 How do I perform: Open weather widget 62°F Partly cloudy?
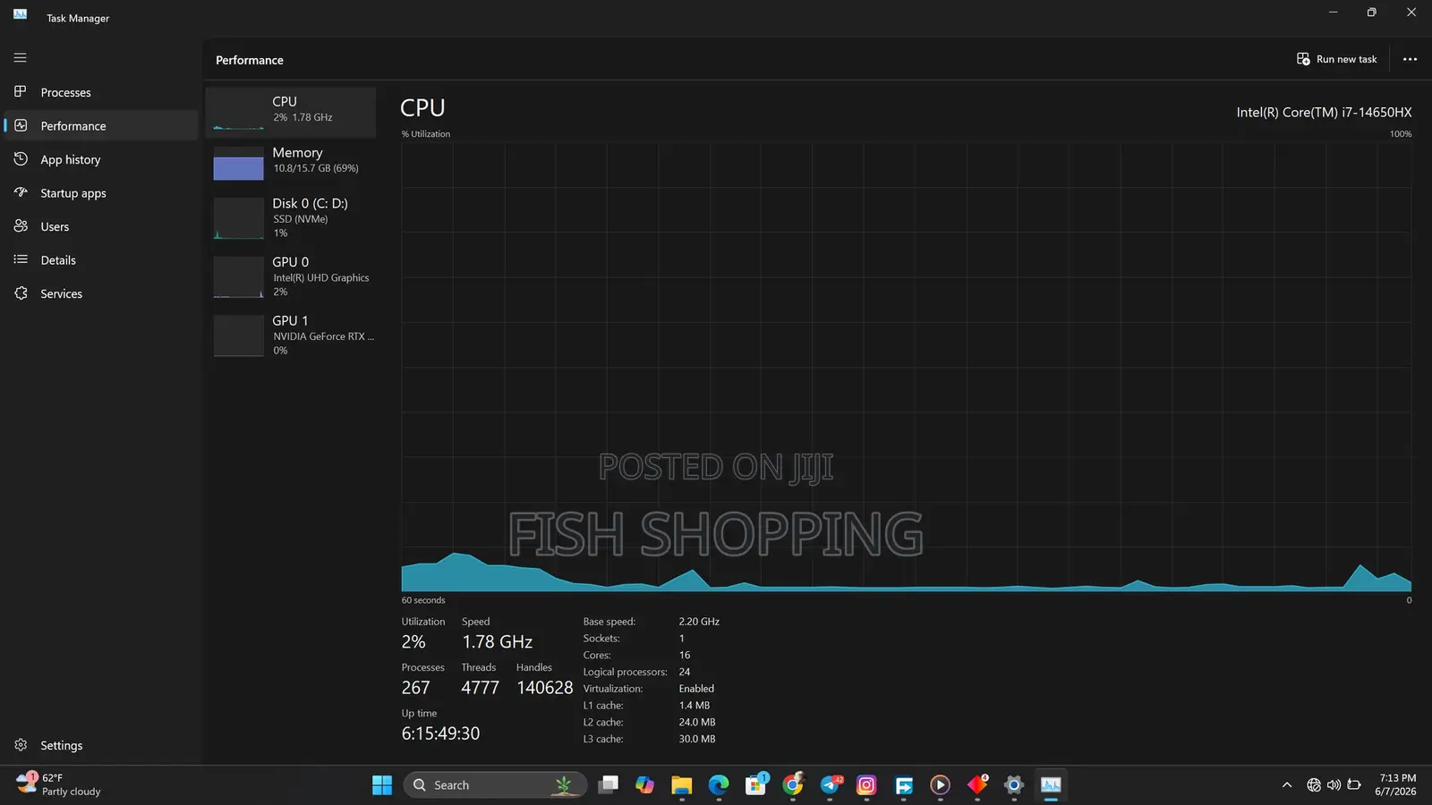point(58,784)
